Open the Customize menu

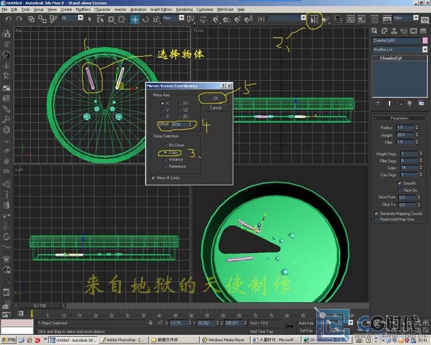pyautogui.click(x=205, y=9)
